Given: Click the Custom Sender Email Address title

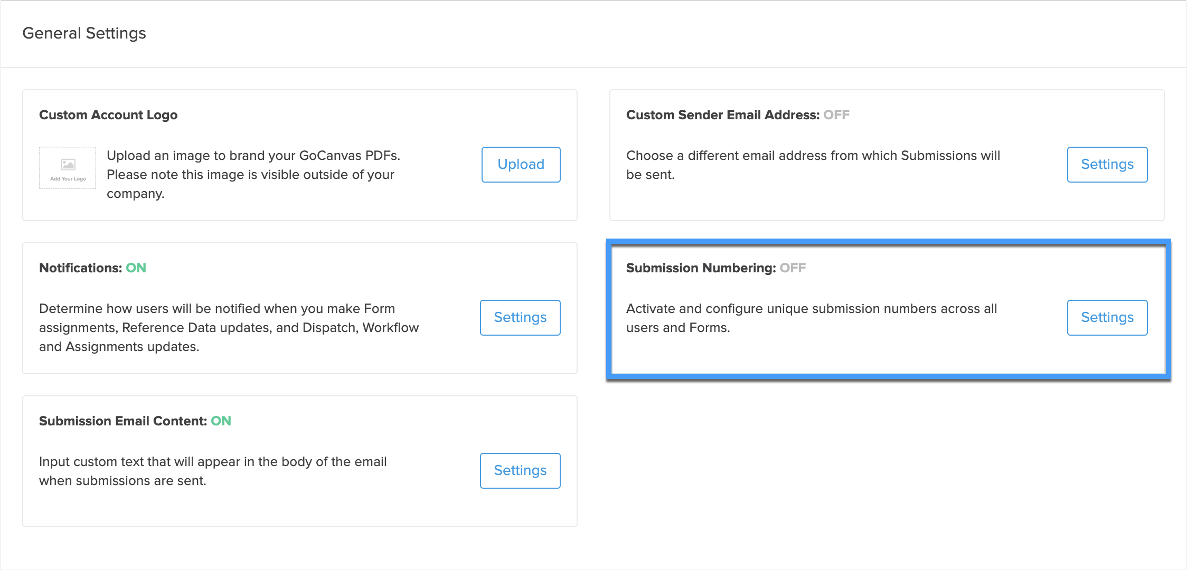Looking at the screenshot, I should click(x=722, y=115).
